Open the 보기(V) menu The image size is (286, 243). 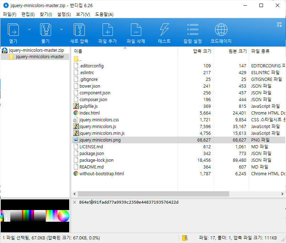coord(83,14)
